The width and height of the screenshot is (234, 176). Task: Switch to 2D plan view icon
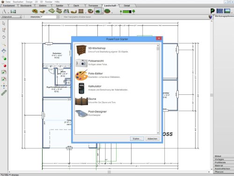pos(220,11)
